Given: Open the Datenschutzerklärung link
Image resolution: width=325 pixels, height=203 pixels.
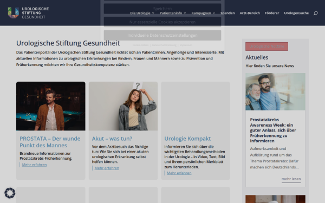Looking at the screenshot, I should pyautogui.click(x=164, y=45).
